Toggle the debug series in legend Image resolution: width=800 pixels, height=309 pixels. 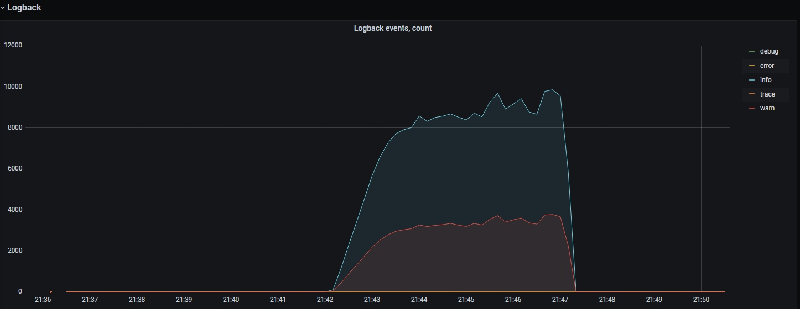pyautogui.click(x=768, y=51)
